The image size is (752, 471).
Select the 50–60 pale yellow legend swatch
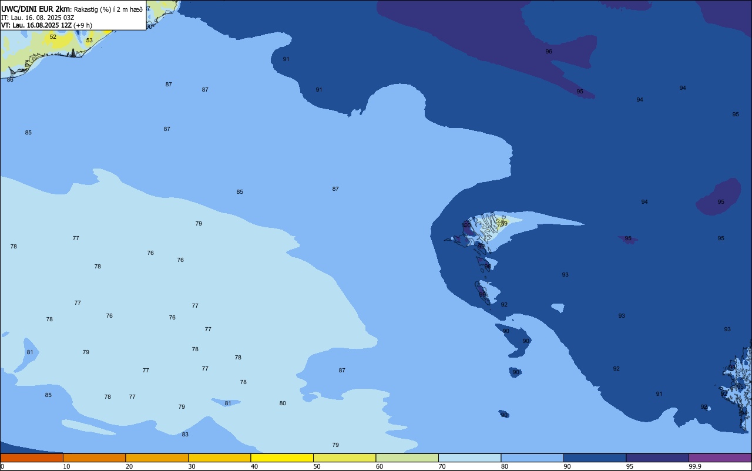click(344, 457)
